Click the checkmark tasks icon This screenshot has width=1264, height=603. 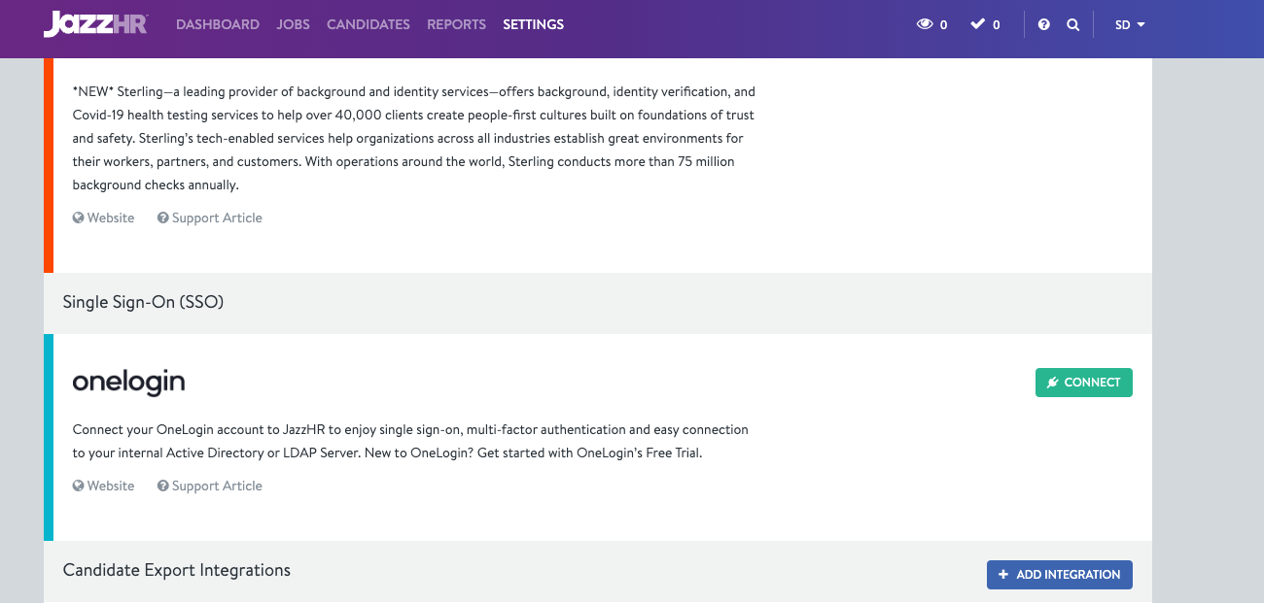978,25
